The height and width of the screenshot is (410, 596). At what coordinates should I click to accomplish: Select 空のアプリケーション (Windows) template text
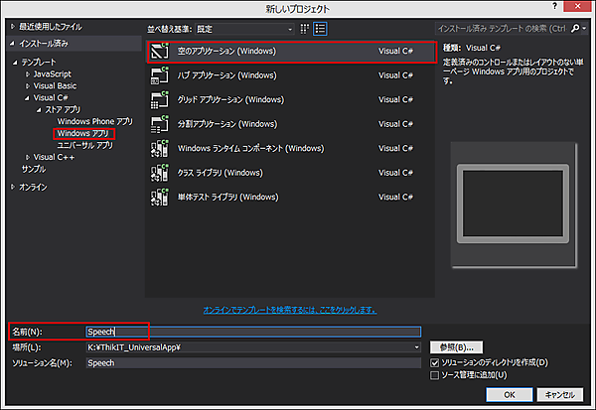tap(226, 51)
